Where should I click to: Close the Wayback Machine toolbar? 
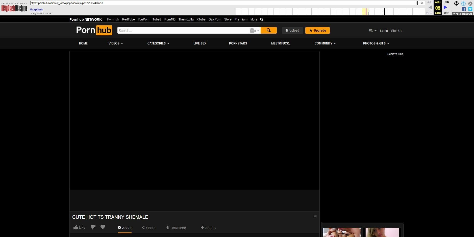tap(470, 4)
